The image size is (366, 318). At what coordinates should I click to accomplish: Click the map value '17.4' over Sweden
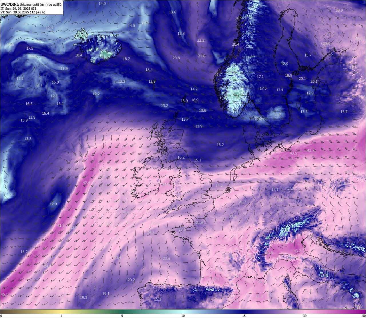tap(280, 90)
